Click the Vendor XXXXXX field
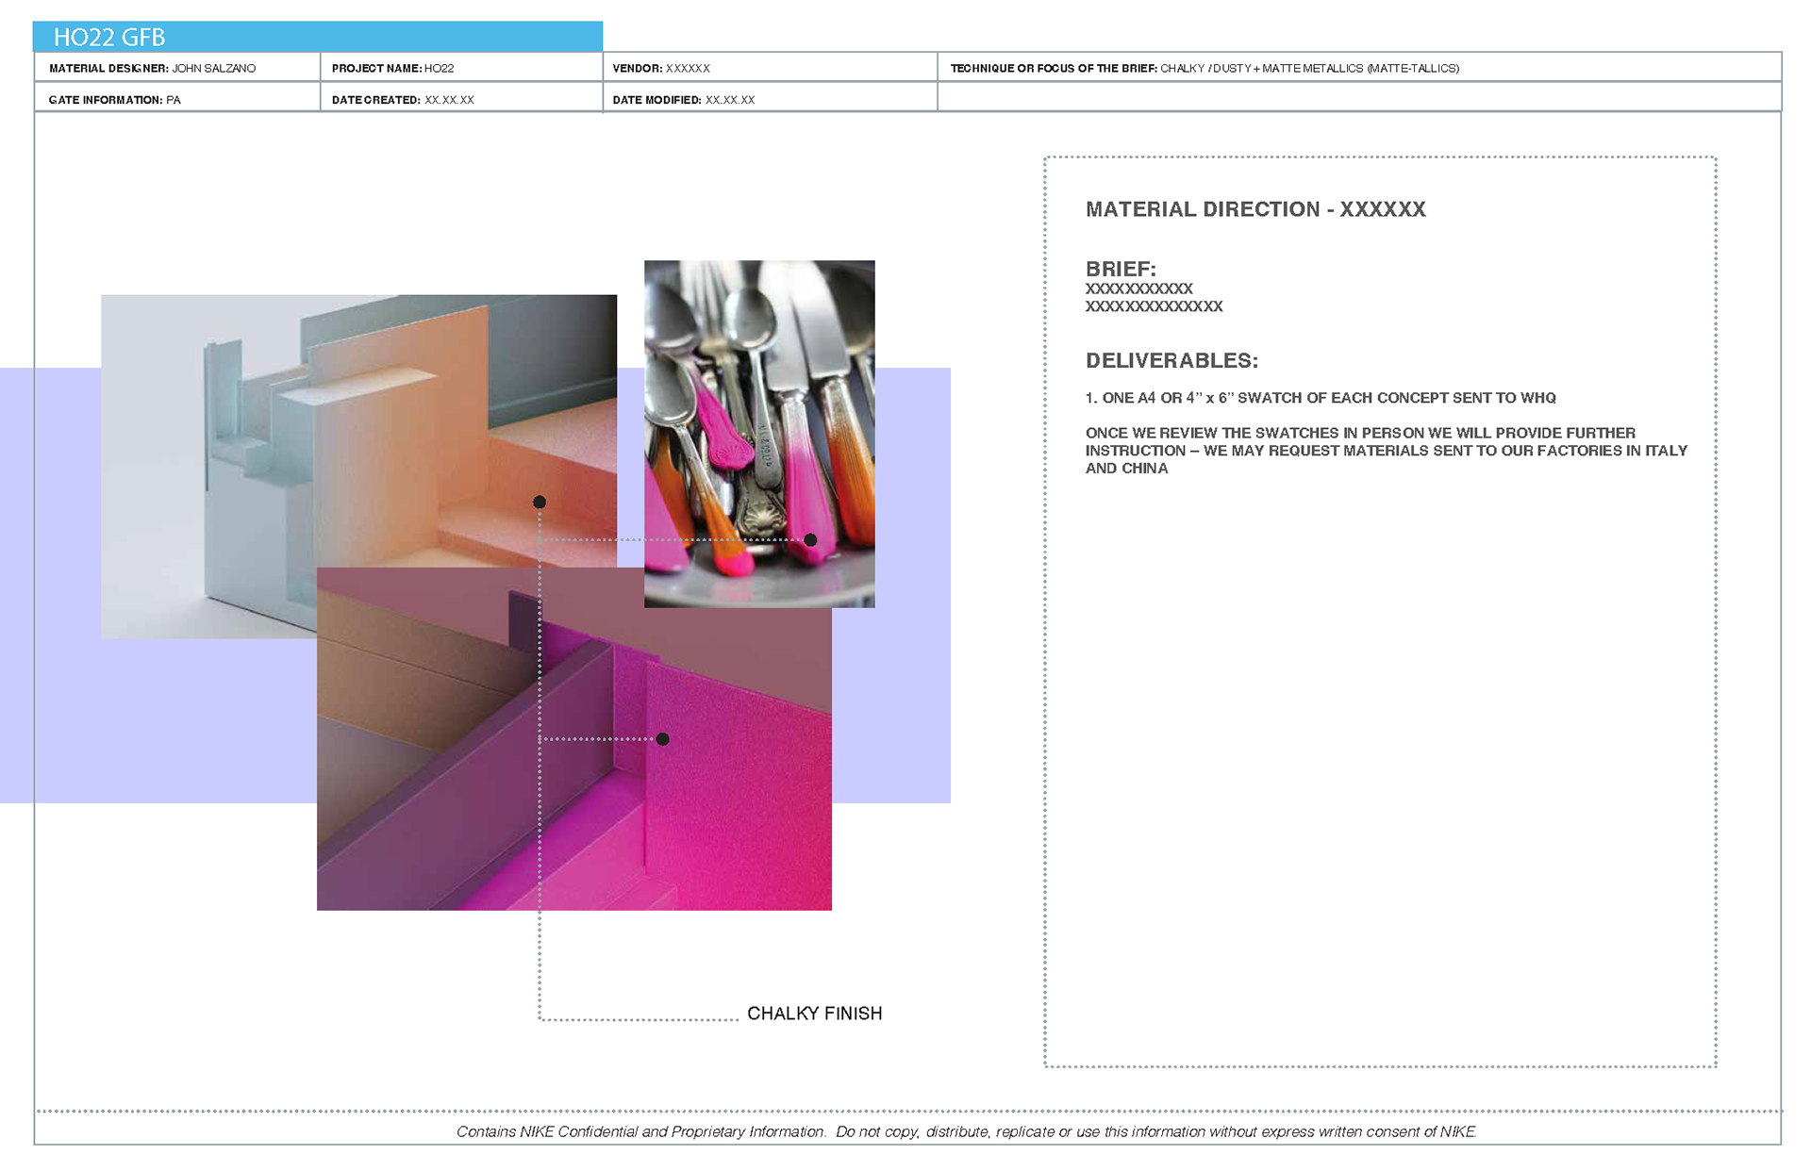 coord(661,68)
